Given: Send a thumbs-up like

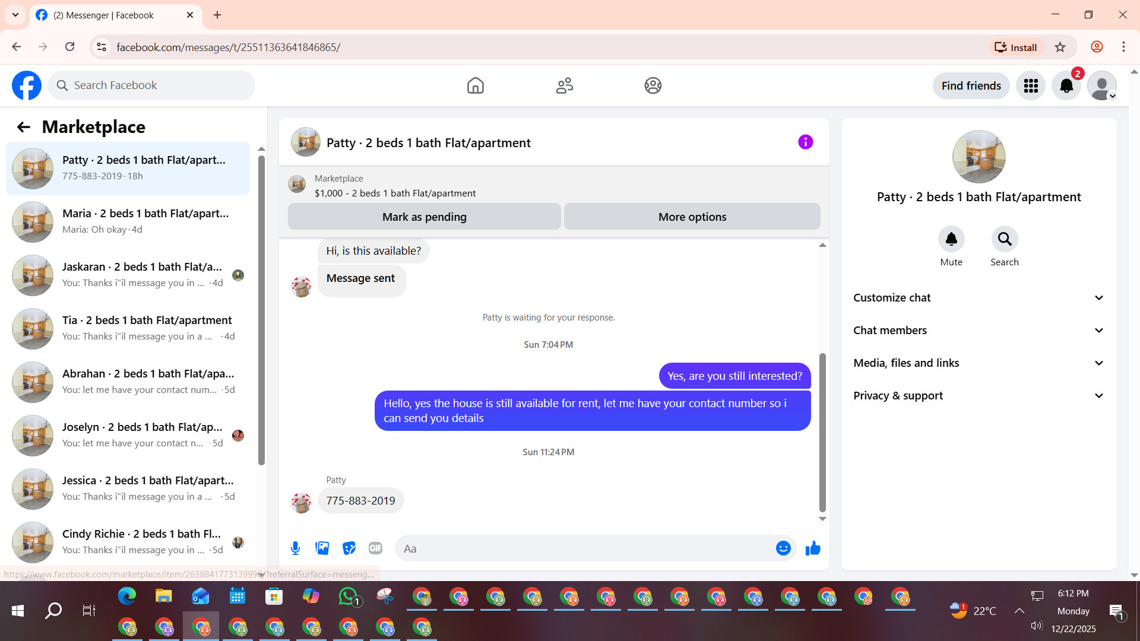Looking at the screenshot, I should click(813, 548).
